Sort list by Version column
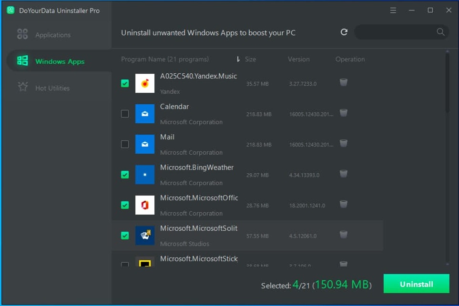This screenshot has width=459, height=306. tap(298, 59)
